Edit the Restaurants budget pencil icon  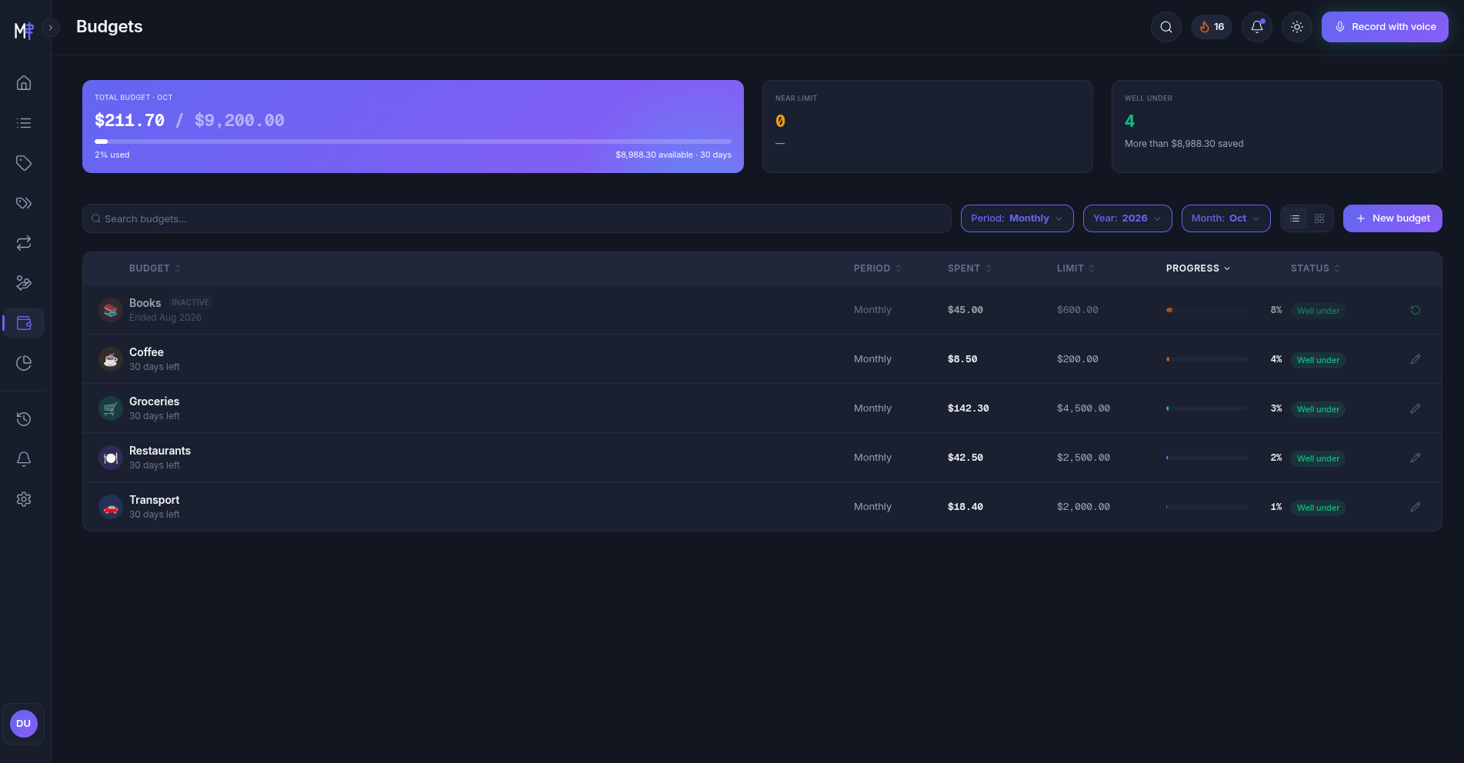click(x=1415, y=458)
